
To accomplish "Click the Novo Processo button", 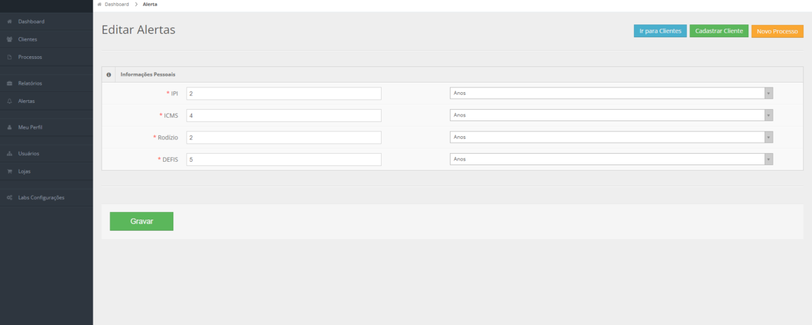I will (777, 31).
